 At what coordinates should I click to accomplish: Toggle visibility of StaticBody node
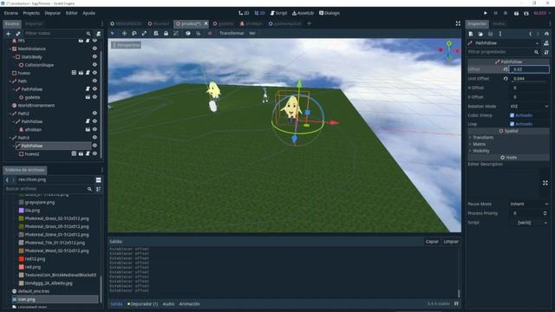pos(95,56)
